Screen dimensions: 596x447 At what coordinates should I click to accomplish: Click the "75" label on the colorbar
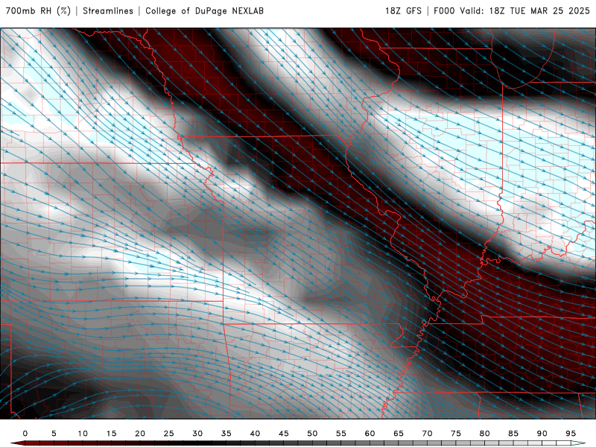(x=456, y=434)
